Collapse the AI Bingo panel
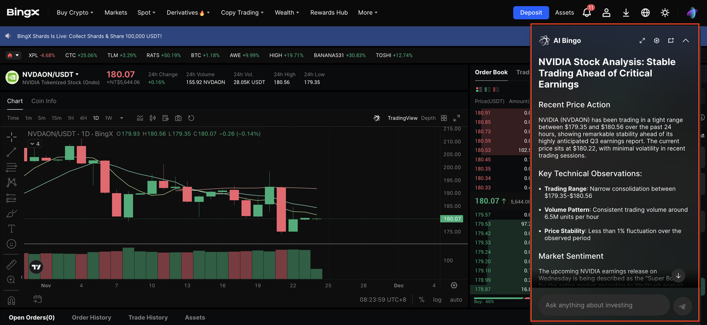The width and height of the screenshot is (707, 325). pyautogui.click(x=685, y=41)
